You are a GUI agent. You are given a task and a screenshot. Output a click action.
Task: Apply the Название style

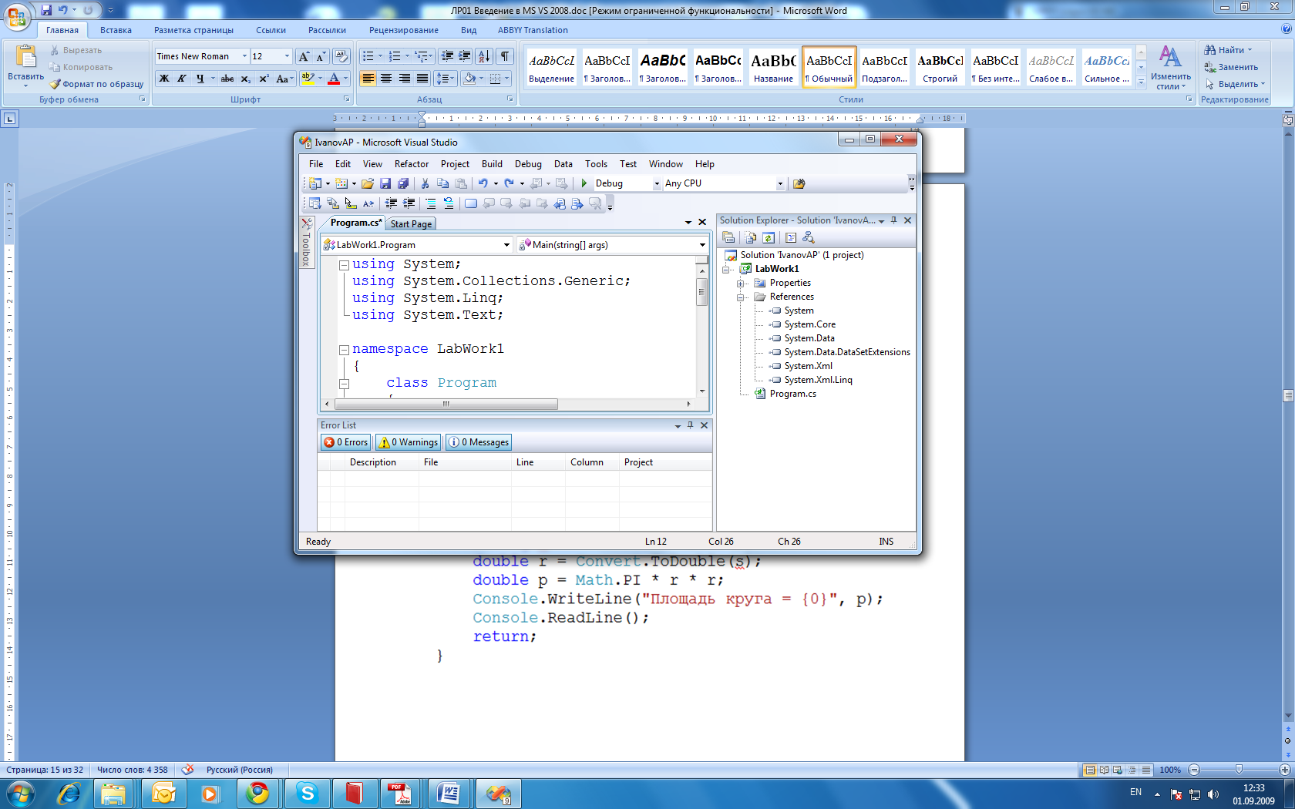[x=773, y=67]
